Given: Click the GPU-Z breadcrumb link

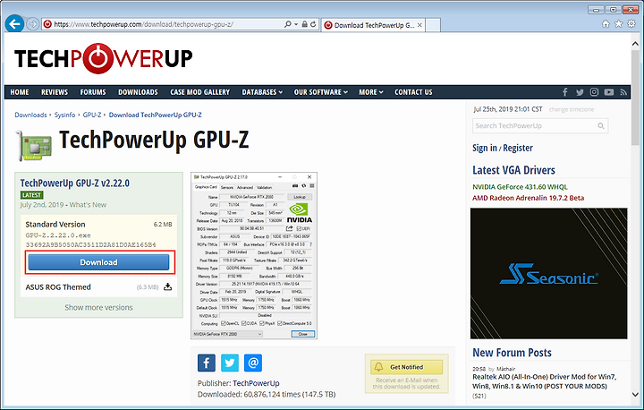Looking at the screenshot, I should pos(92,115).
